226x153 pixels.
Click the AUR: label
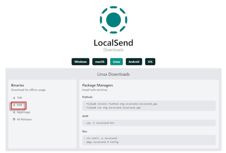click(x=85, y=116)
